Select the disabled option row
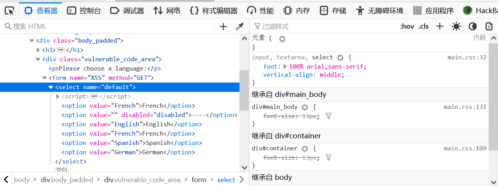Screen dimensions: 498x186 click(x=150, y=115)
